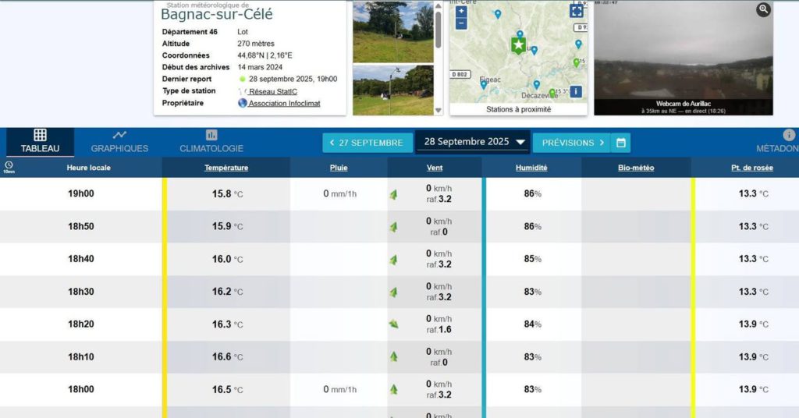Switch to the Climatologie tab
Image resolution: width=799 pixels, height=418 pixels.
211,141
